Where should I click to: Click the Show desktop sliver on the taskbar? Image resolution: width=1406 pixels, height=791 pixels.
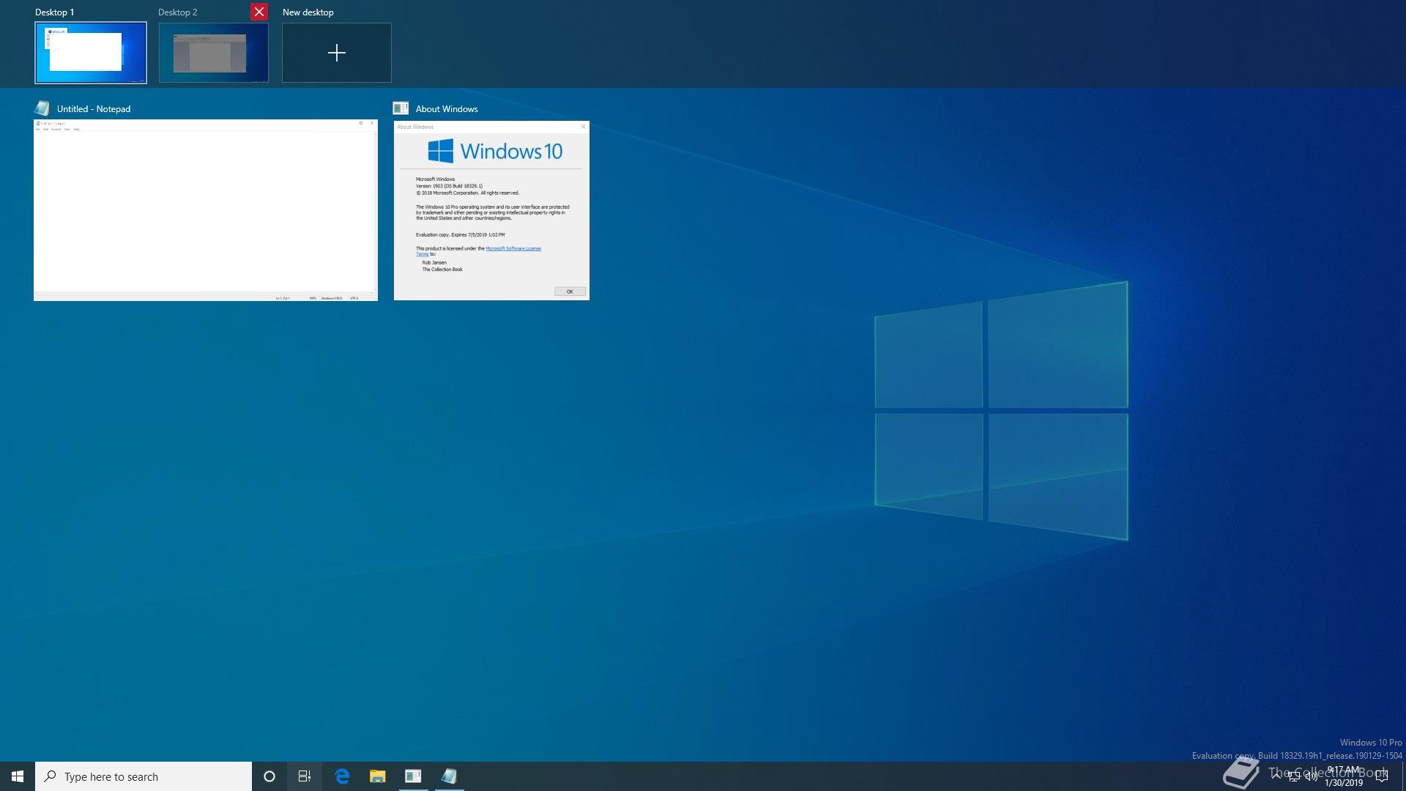[x=1404, y=776]
